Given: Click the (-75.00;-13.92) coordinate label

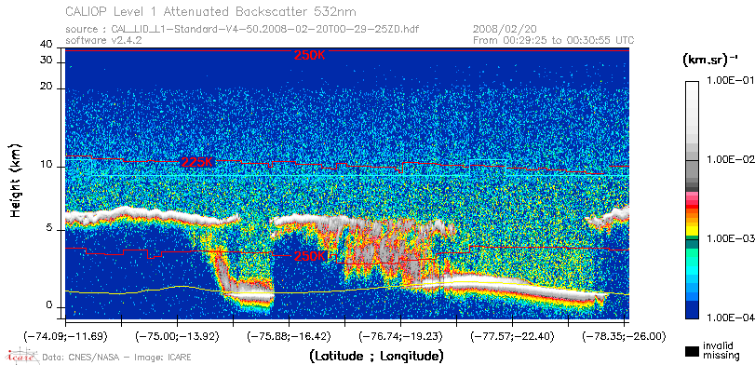Looking at the screenshot, I should click(177, 335).
